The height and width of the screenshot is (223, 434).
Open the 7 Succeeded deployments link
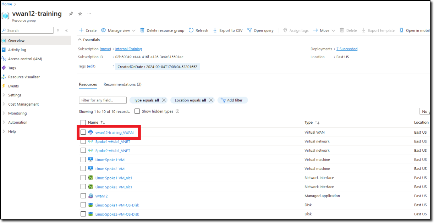coord(347,49)
